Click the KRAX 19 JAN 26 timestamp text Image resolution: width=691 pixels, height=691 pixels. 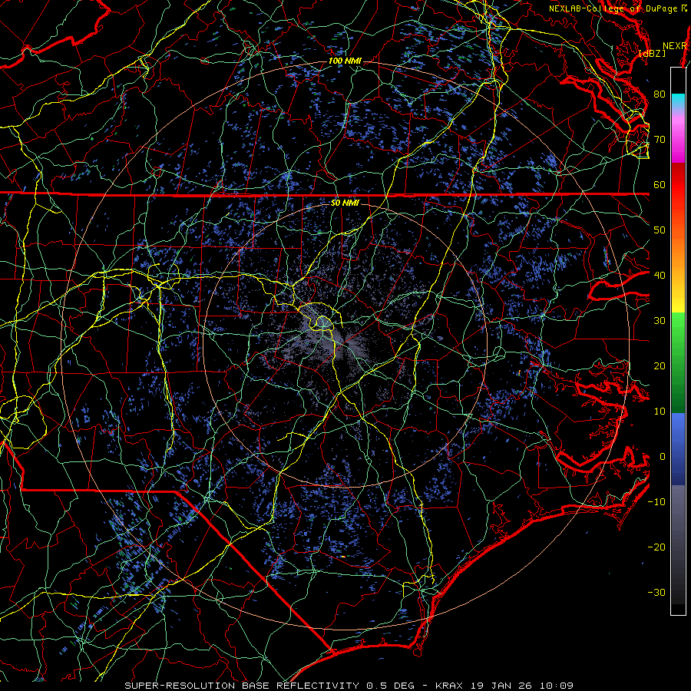pyautogui.click(x=504, y=686)
